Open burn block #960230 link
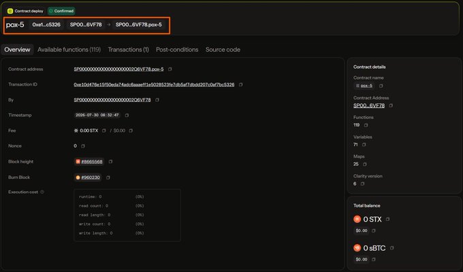 click(x=91, y=177)
